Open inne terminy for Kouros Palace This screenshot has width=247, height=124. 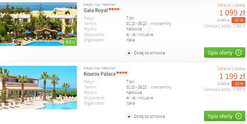pyautogui.click(x=161, y=87)
